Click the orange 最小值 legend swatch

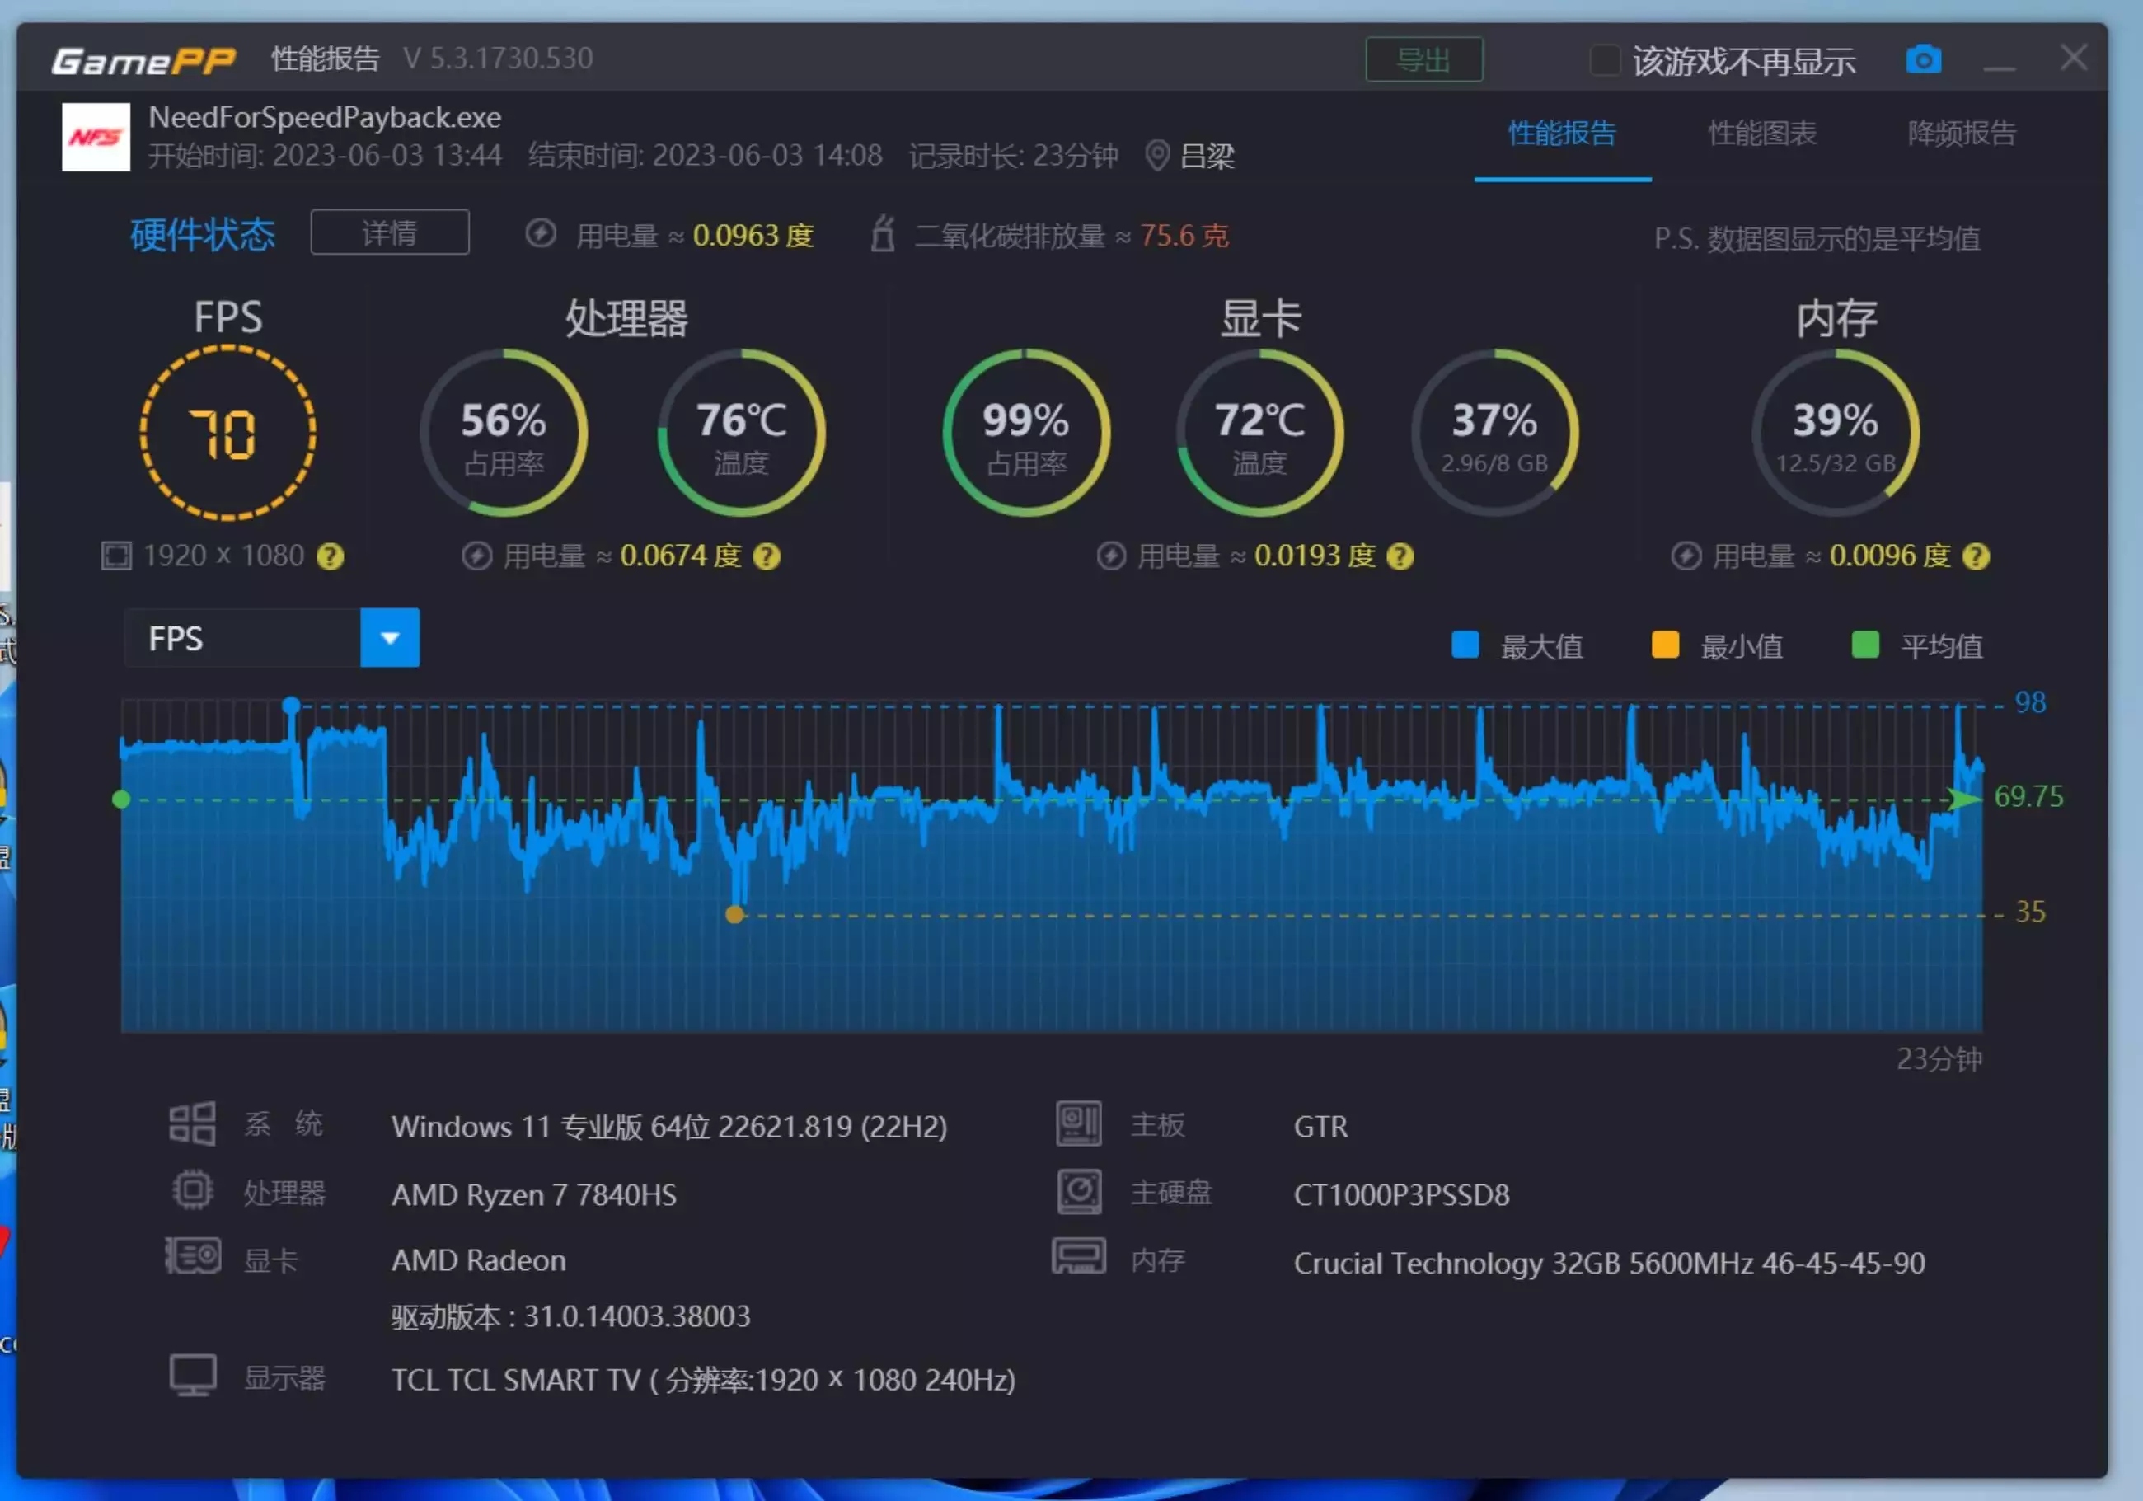click(x=1665, y=645)
